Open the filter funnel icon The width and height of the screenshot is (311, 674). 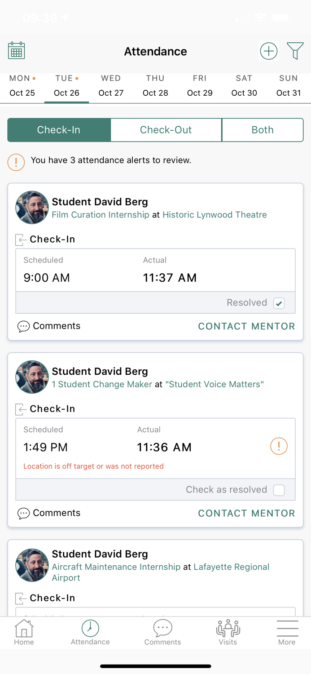tap(295, 51)
